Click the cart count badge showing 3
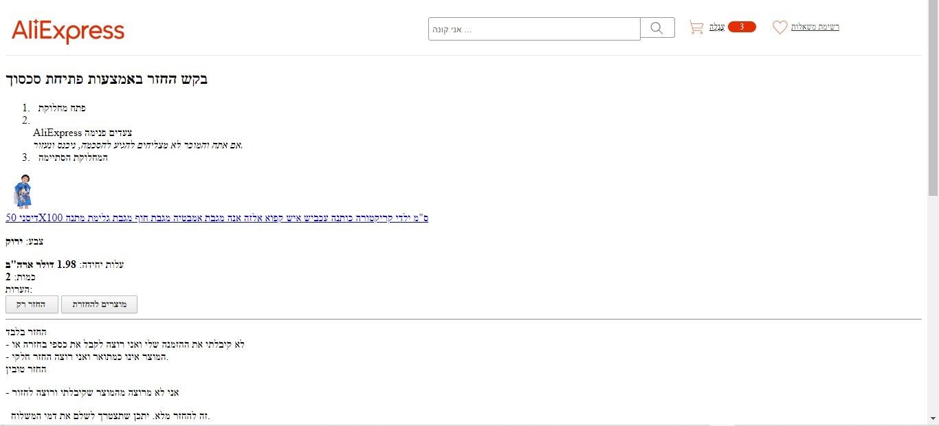Image resolution: width=939 pixels, height=426 pixels. 742,27
